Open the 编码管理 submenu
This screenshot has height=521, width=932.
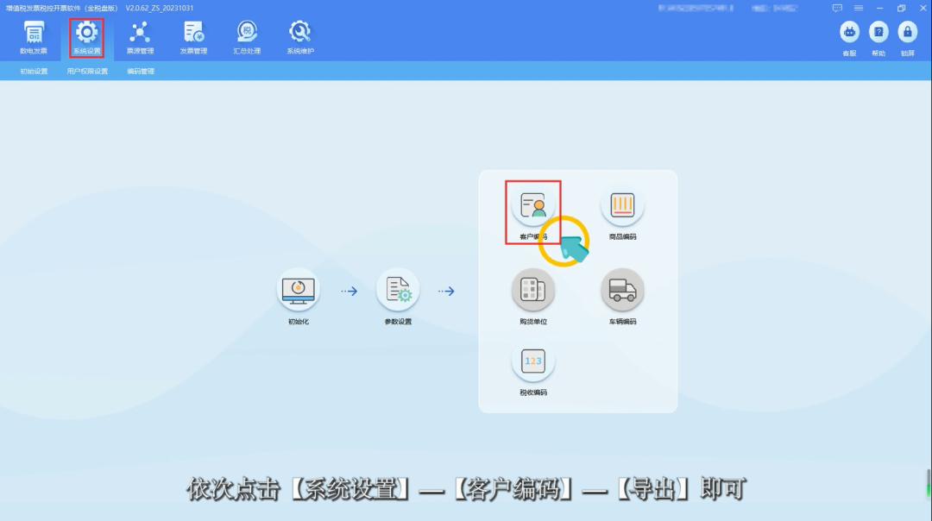[141, 72]
